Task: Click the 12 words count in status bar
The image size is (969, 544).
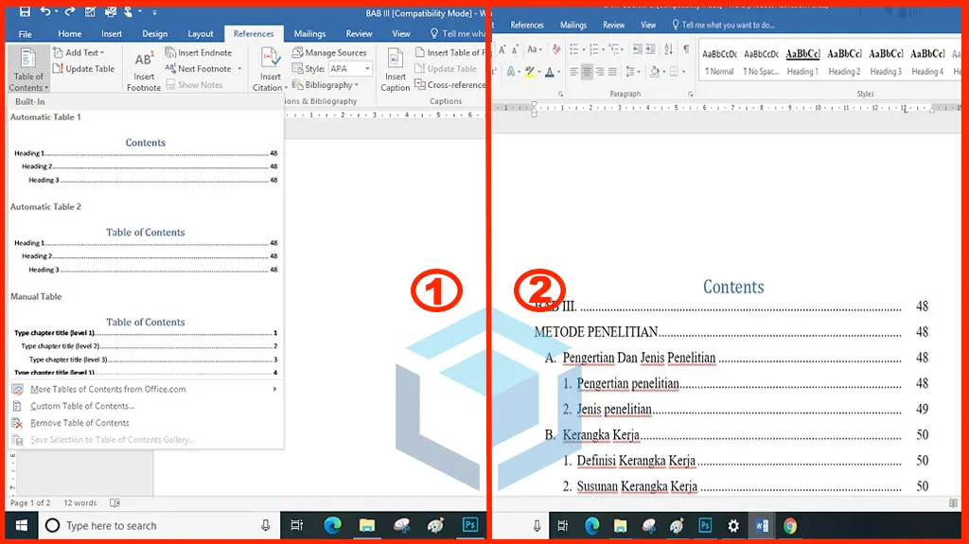Action: coord(80,503)
